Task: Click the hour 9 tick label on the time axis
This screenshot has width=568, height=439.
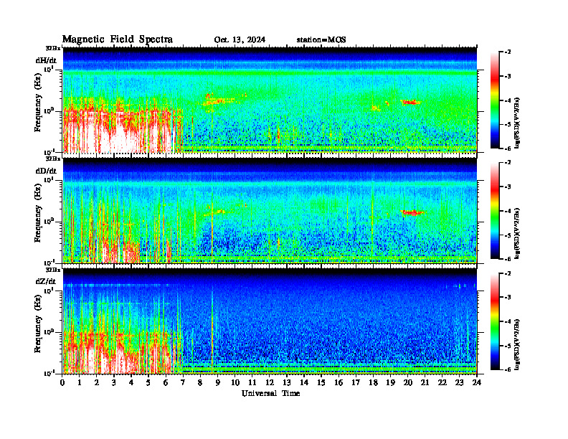Action: [218, 382]
